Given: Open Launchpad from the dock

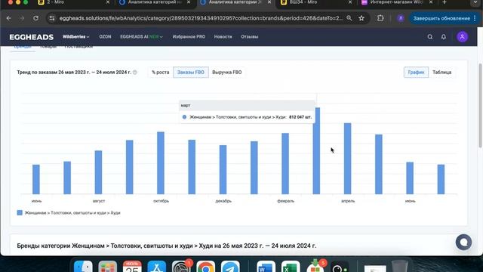Looking at the screenshot, I should (107, 267).
